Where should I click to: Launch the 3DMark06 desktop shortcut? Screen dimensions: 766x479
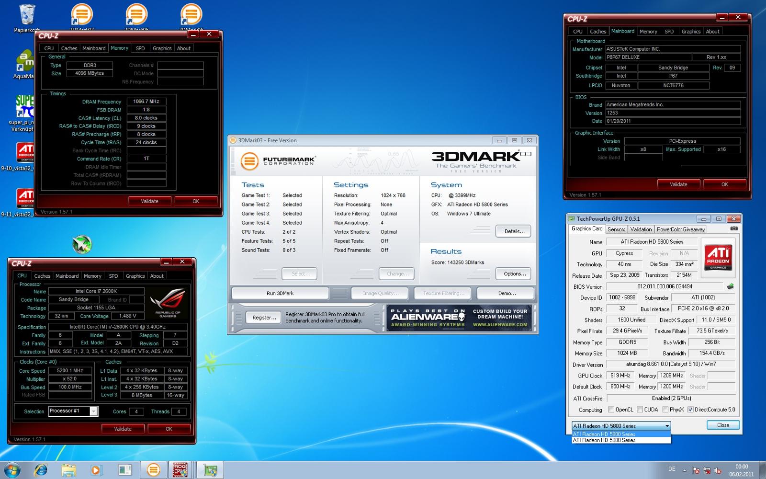click(x=191, y=14)
